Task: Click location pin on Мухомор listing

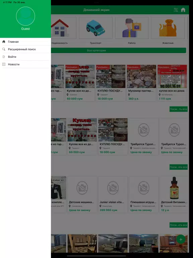Action: pos(129,95)
